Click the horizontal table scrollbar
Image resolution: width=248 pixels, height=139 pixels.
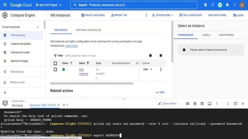92,83
